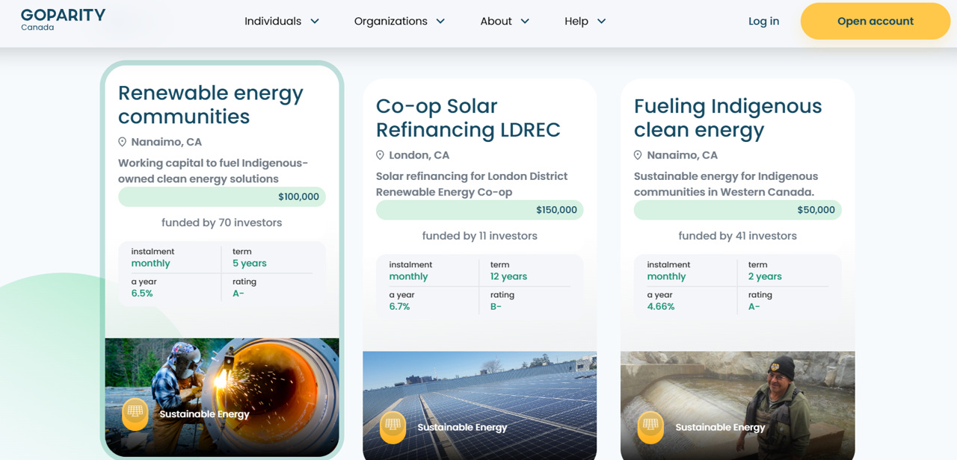Click the '2 years' term value
957x460 pixels.
click(765, 277)
